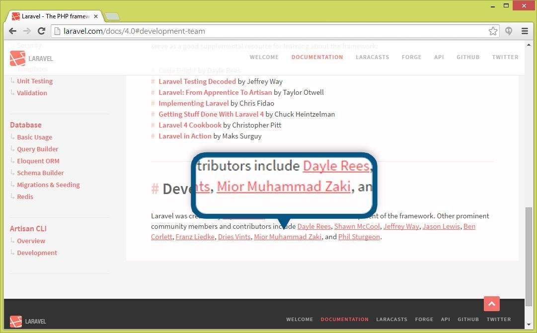Click the hash anchor before Implementing Laravel

(153, 103)
